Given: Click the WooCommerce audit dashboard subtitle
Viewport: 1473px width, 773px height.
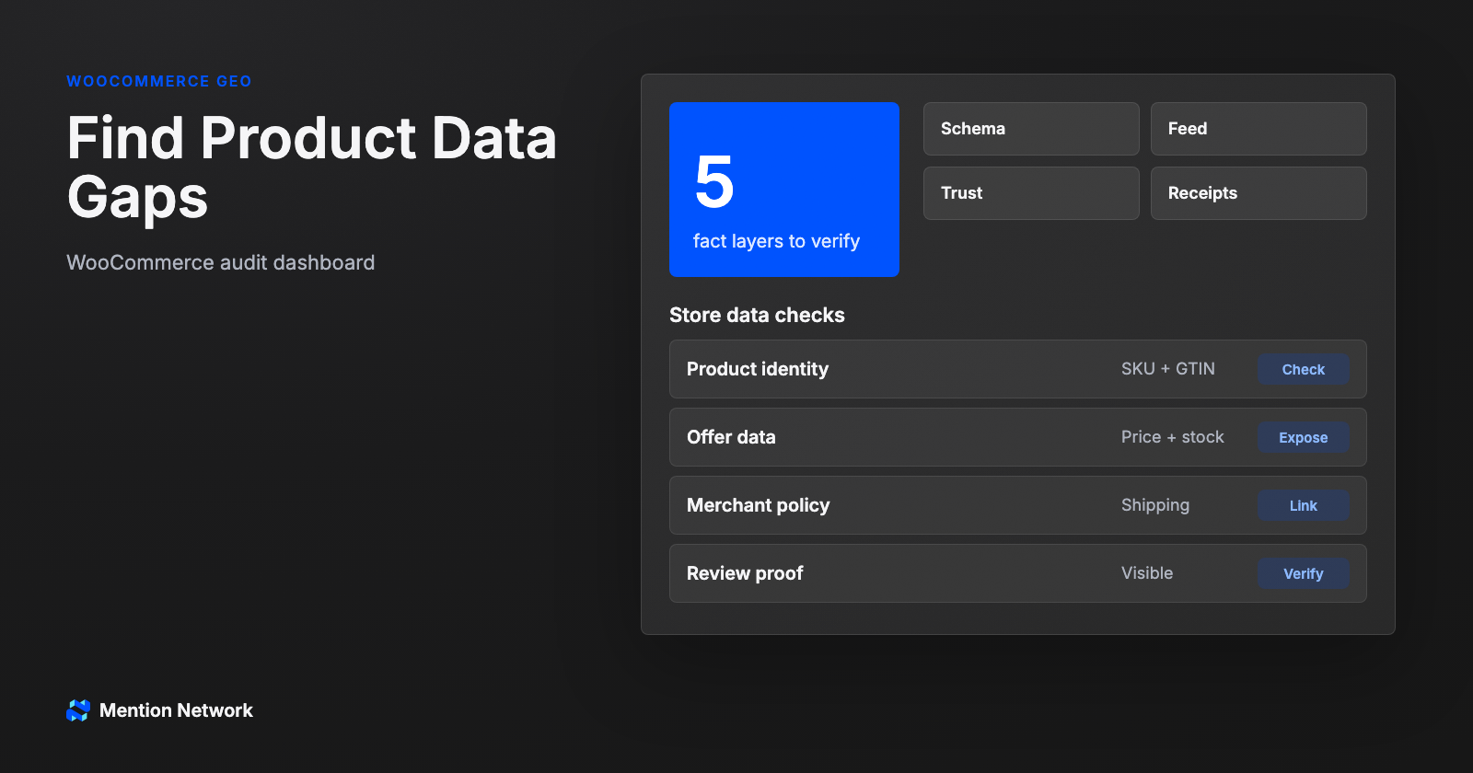Looking at the screenshot, I should (221, 262).
